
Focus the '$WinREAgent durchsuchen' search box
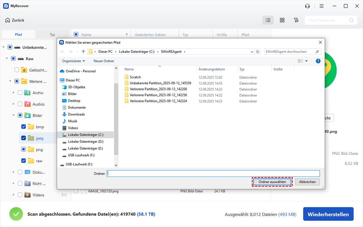(293, 52)
